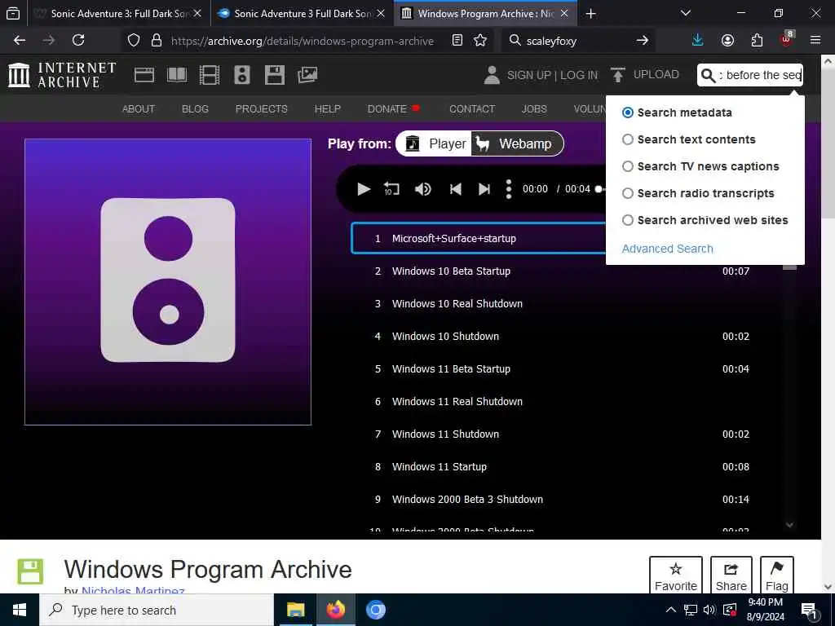Image resolution: width=835 pixels, height=626 pixels.
Task: Open the Software floppy-disk section icon
Action: pyautogui.click(x=275, y=75)
